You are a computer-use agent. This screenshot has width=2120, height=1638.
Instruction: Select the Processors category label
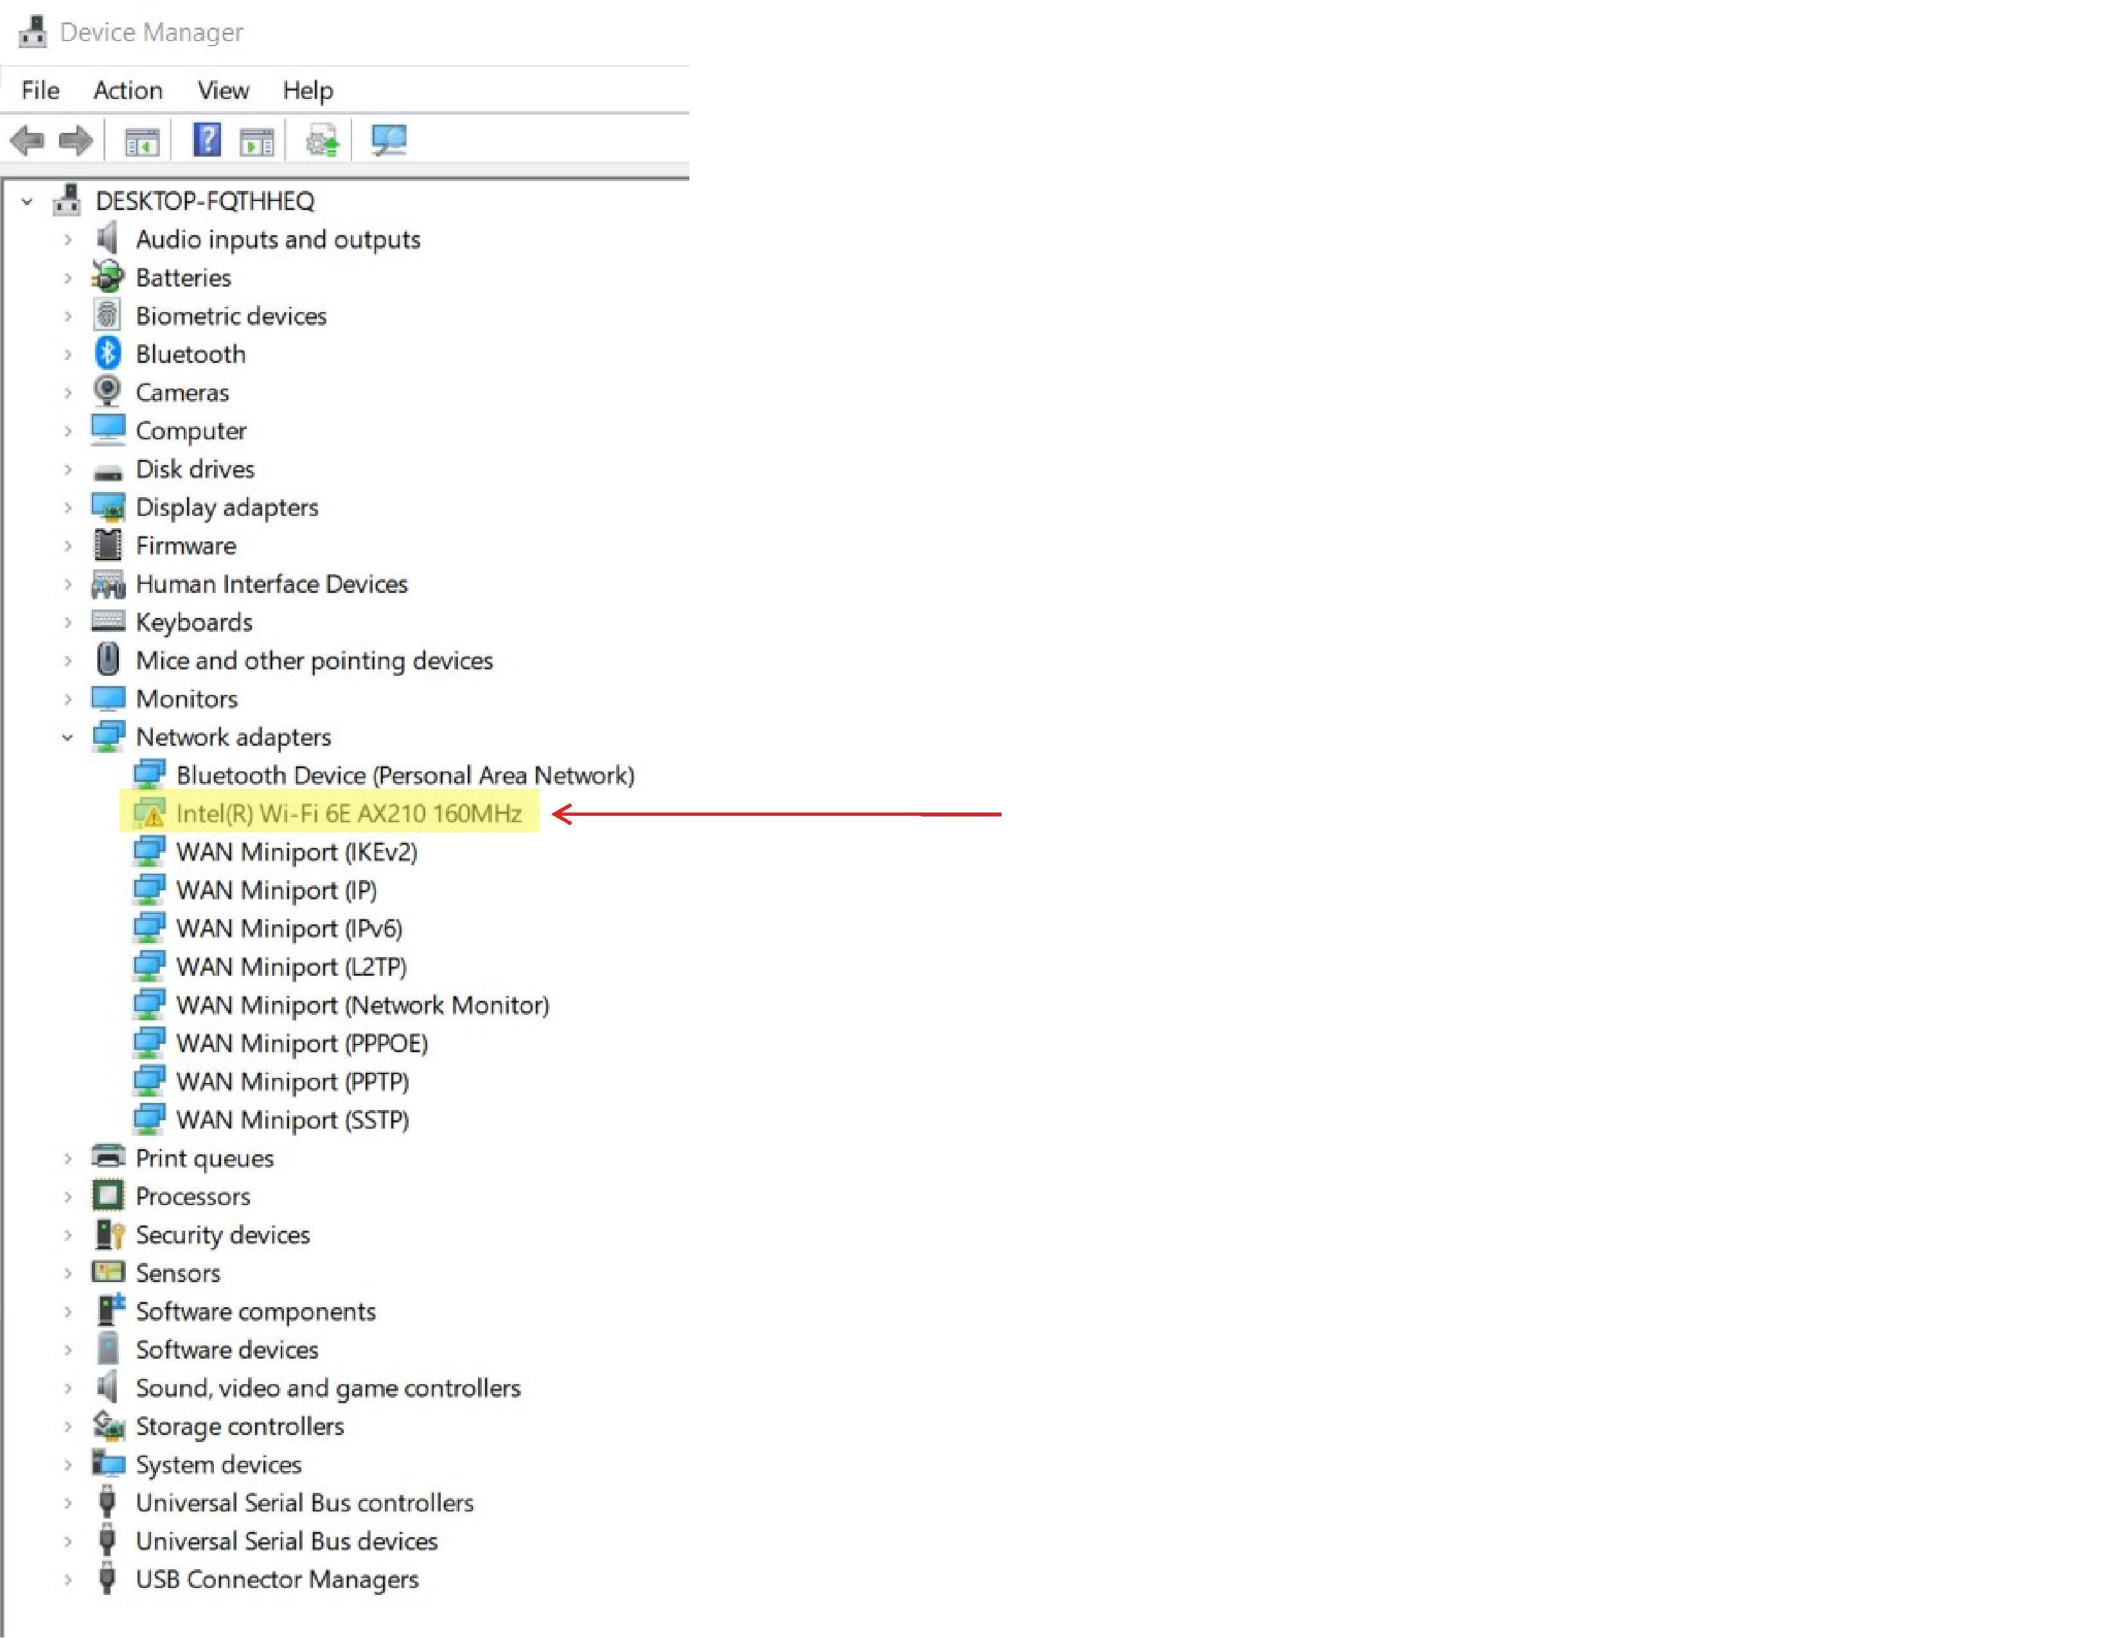point(192,1197)
